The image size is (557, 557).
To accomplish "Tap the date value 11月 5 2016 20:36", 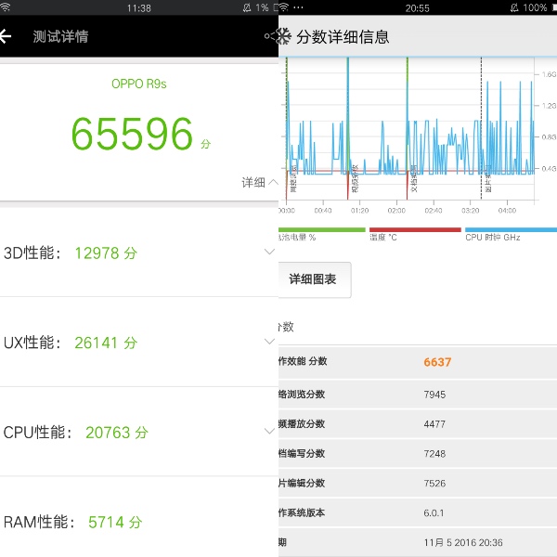I will click(x=463, y=542).
